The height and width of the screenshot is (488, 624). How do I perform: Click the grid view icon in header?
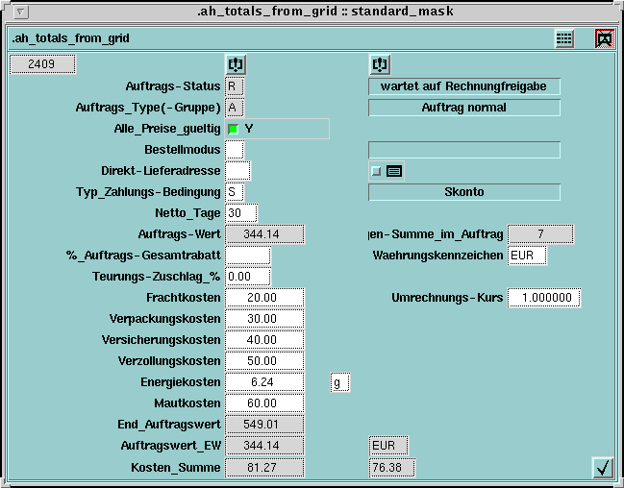pyautogui.click(x=564, y=38)
